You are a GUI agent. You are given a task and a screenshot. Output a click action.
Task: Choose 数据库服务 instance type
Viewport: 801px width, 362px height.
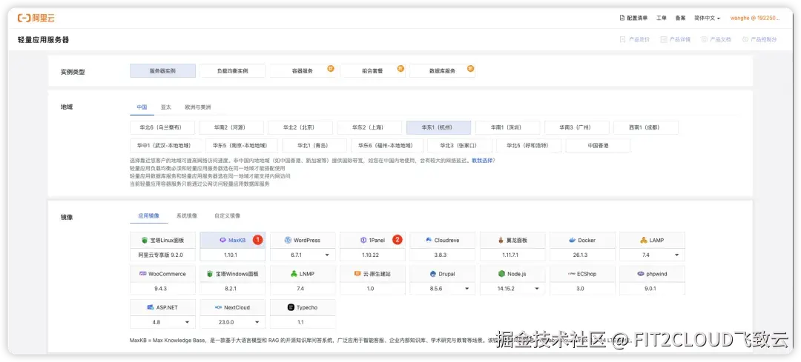[x=442, y=71]
